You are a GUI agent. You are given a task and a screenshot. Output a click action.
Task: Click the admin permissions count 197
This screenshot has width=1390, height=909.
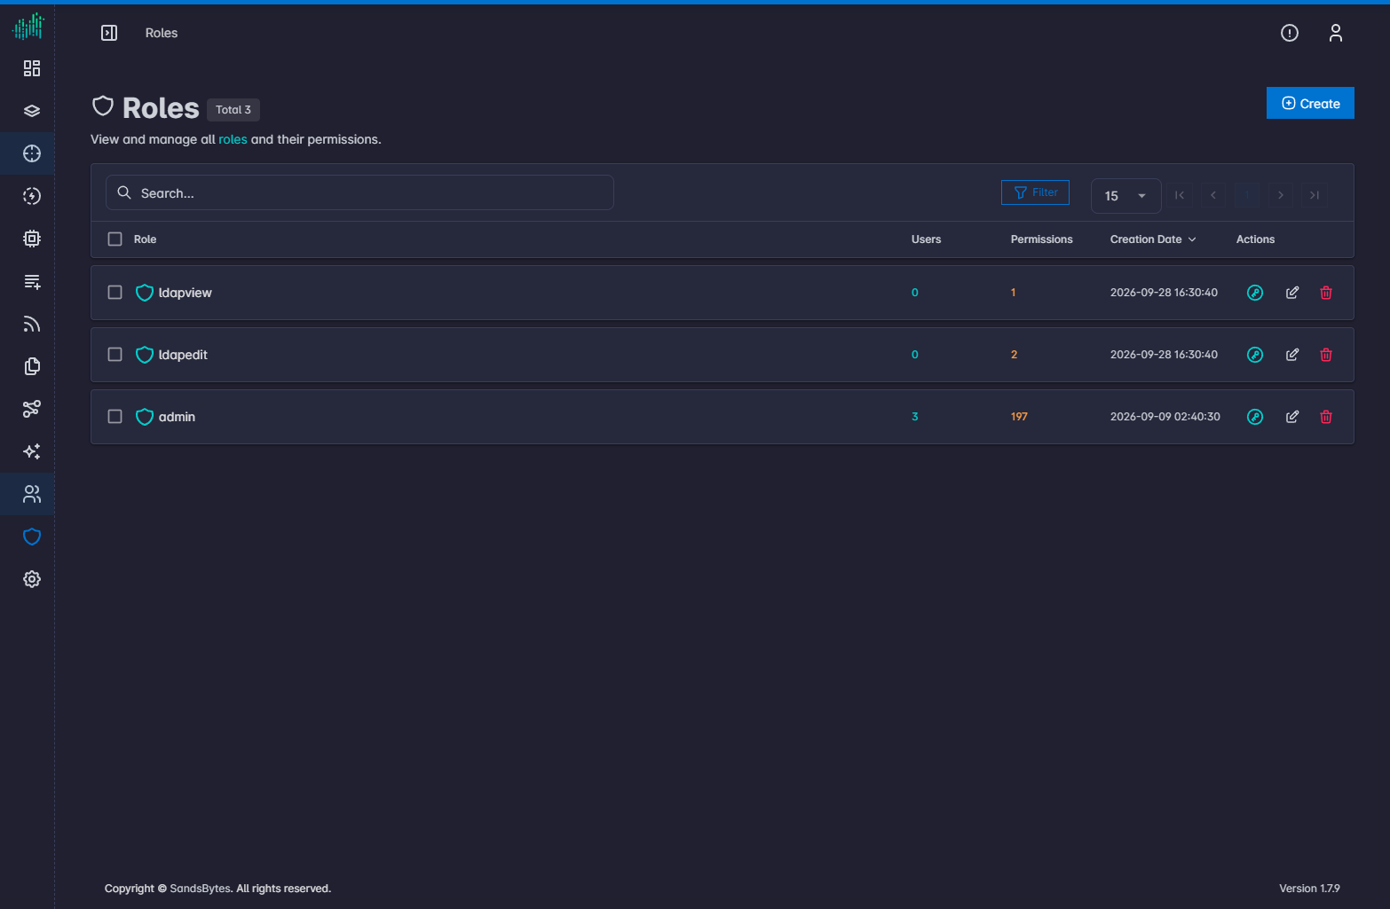1019,417
